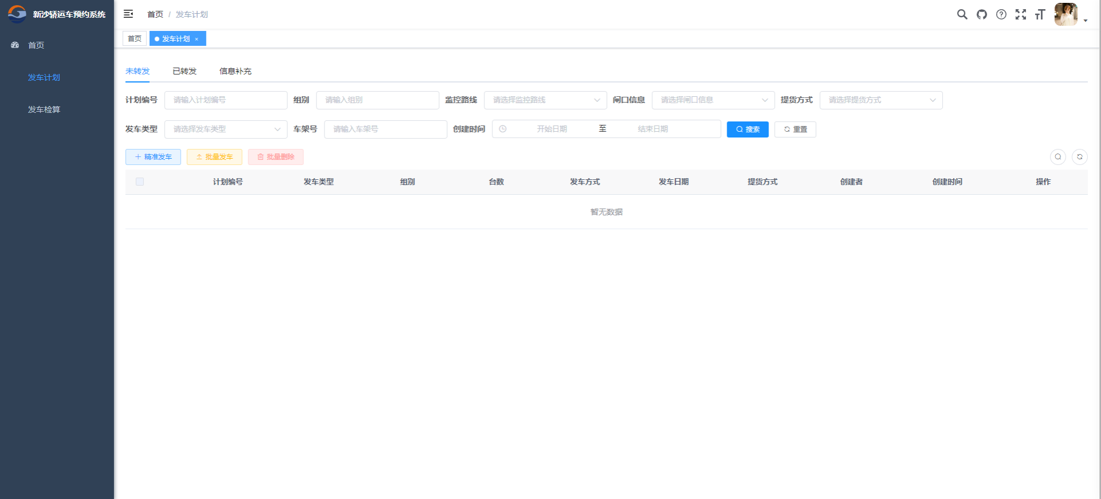Open the 提货方式 dropdown
Screen dimensions: 1101x499
tap(880, 100)
